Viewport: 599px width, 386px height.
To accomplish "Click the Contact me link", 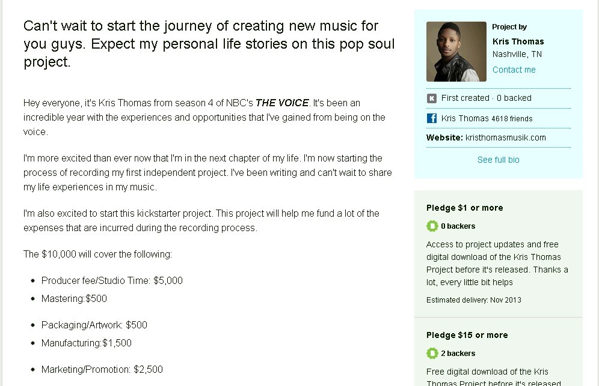I will pos(514,70).
